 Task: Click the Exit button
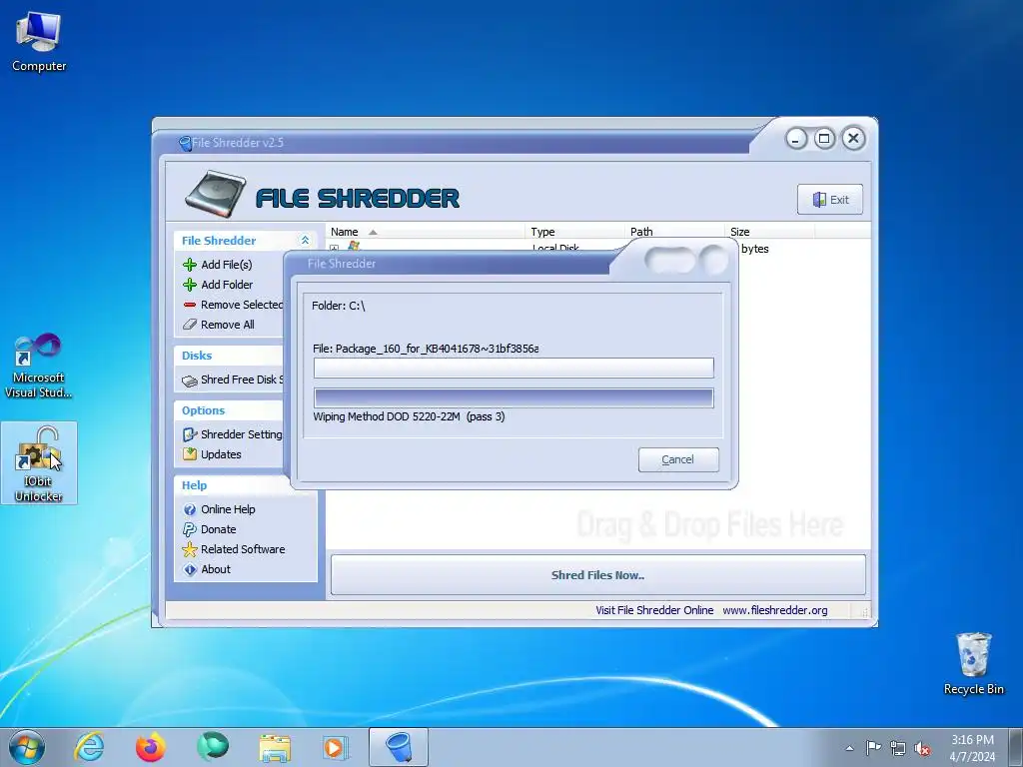830,200
